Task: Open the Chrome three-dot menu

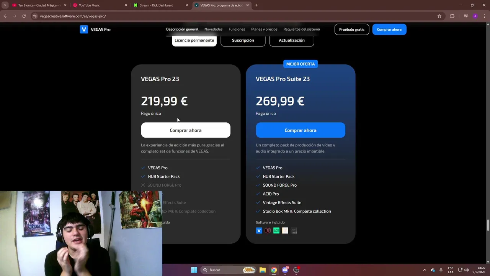Action: tap(484, 16)
